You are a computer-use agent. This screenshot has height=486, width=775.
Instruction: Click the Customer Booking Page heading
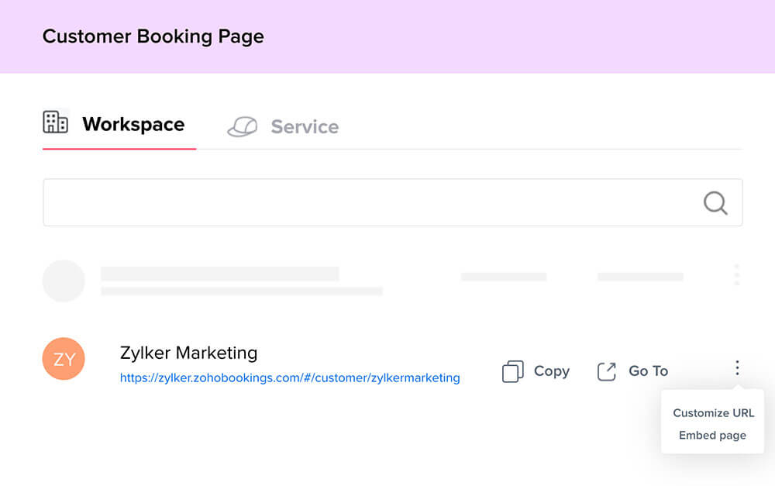pos(153,36)
